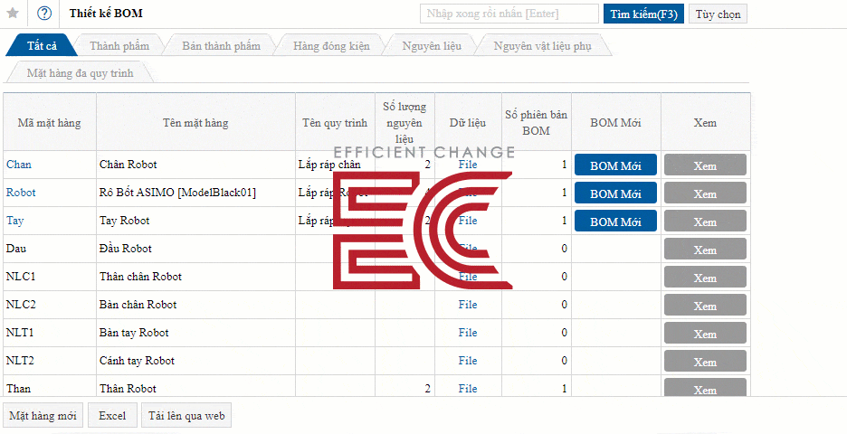Click the Mặt hàng mới button
The width and height of the screenshot is (847, 434).
tap(43, 416)
